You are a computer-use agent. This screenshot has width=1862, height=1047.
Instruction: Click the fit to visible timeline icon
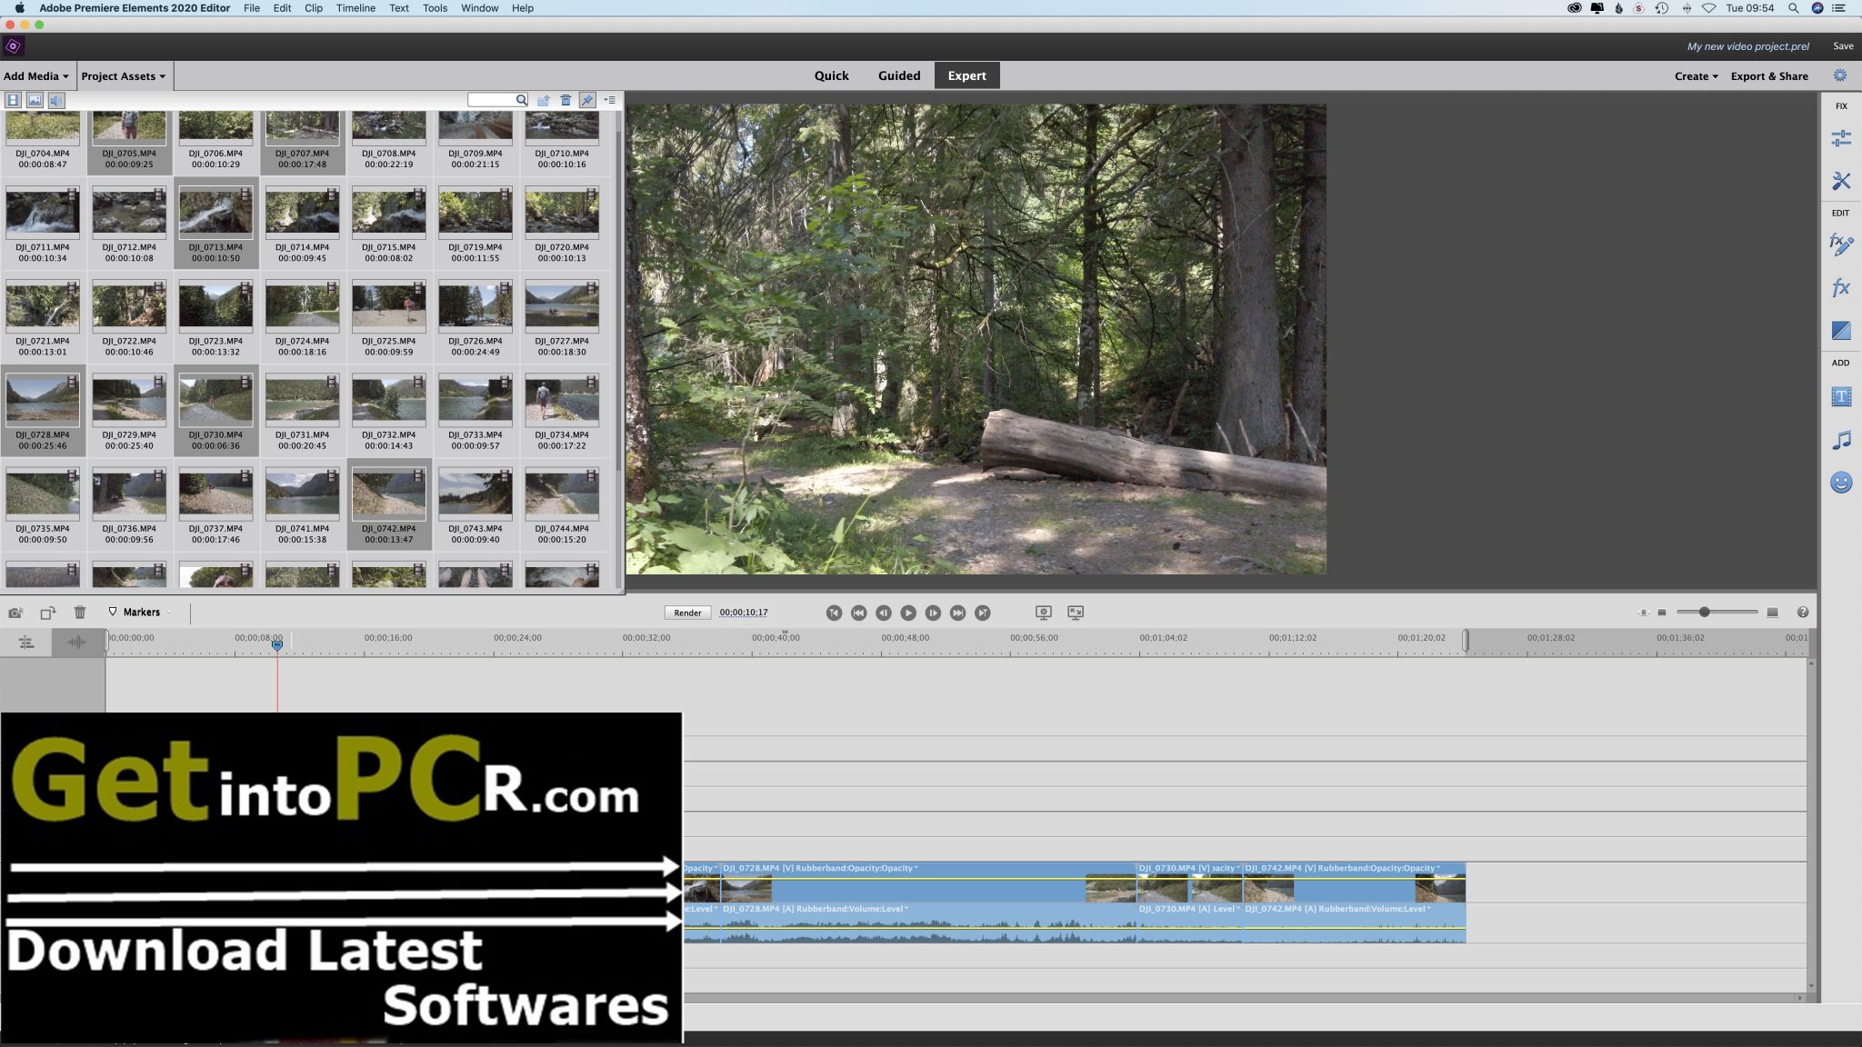[x=1643, y=613]
